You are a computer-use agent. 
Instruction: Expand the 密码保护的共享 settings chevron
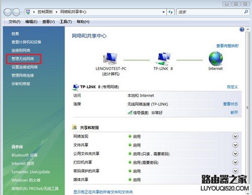(x=235, y=171)
